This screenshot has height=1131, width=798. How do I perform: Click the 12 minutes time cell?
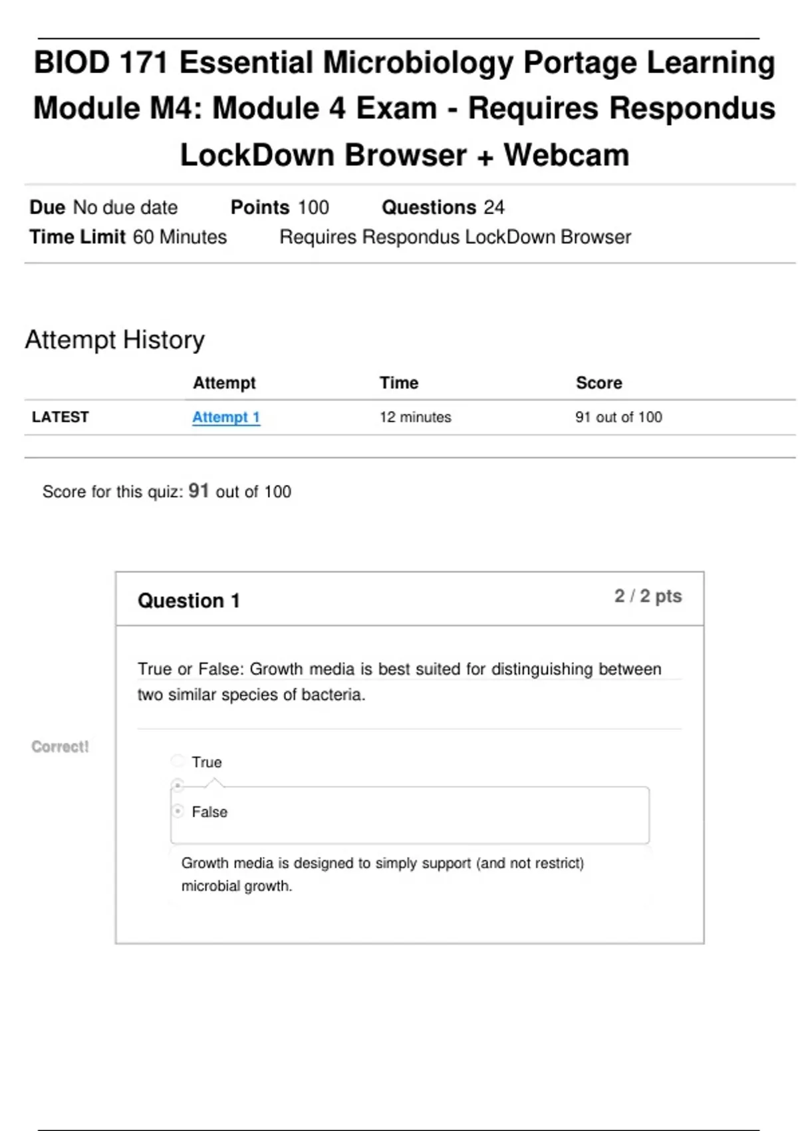pyautogui.click(x=415, y=417)
